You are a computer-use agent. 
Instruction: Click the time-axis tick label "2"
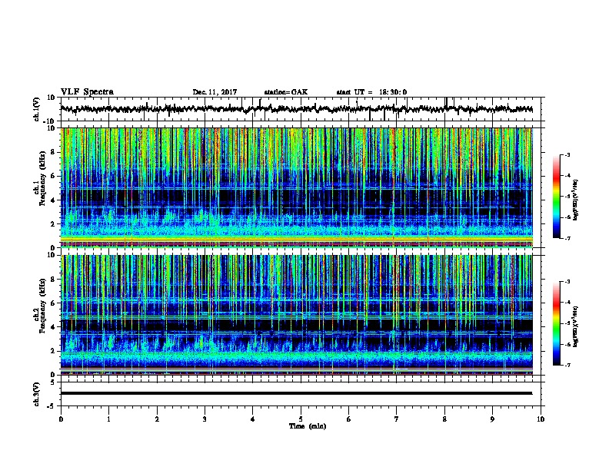click(x=157, y=419)
